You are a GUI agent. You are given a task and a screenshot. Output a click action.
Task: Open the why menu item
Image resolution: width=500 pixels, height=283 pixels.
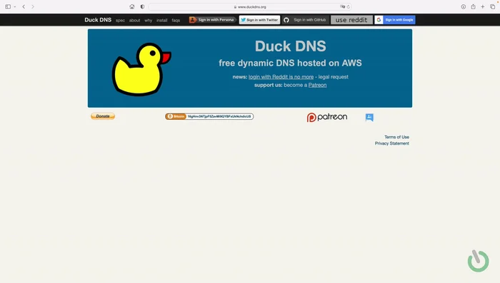[149, 21]
